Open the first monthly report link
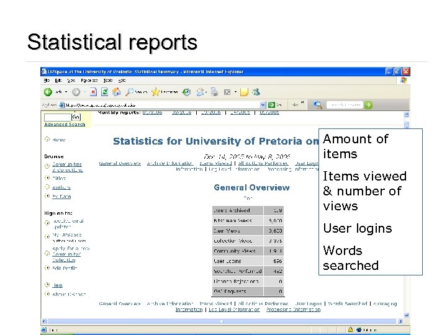This screenshot has height=335, width=447. pos(153,112)
